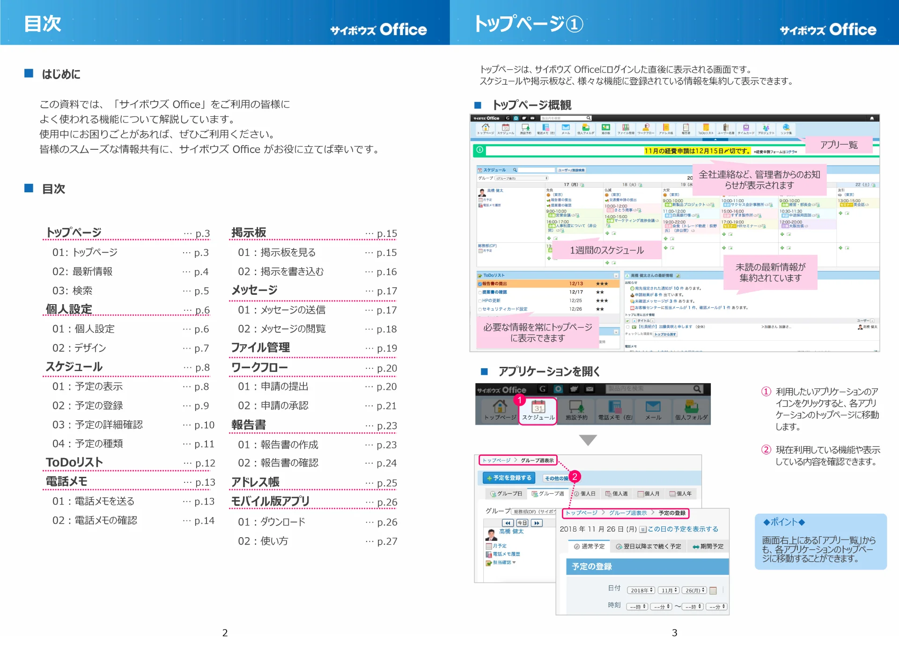Select 翌日以降まで続く予定 option

click(x=648, y=546)
